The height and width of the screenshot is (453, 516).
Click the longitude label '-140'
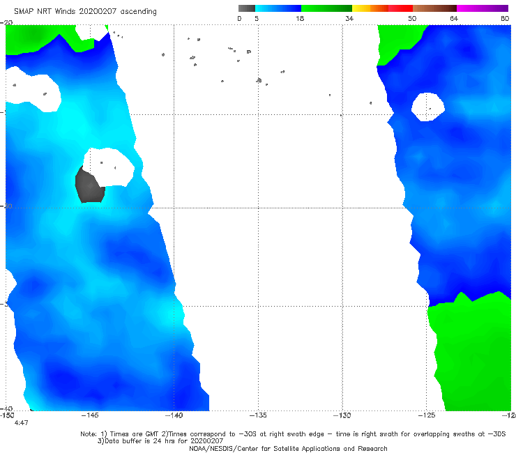pos(174,415)
